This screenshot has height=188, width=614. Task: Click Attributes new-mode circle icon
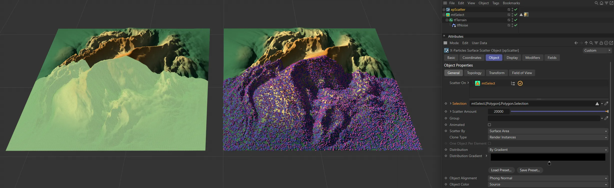coord(606,43)
